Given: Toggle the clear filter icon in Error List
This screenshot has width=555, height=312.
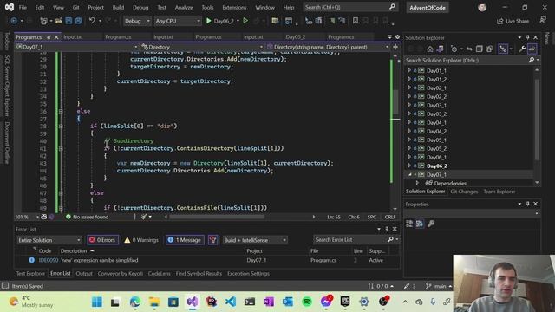Looking at the screenshot, I should (x=212, y=240).
